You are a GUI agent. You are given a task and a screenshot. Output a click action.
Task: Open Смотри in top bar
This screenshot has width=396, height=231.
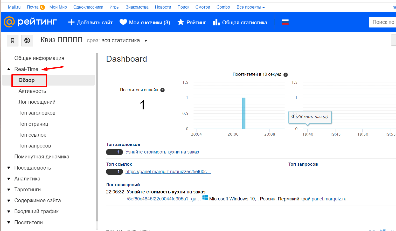[x=203, y=7]
